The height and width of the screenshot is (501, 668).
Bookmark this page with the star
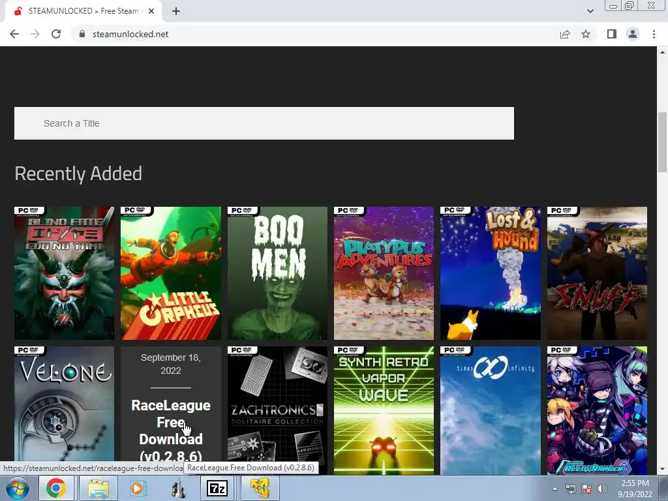pyautogui.click(x=586, y=34)
